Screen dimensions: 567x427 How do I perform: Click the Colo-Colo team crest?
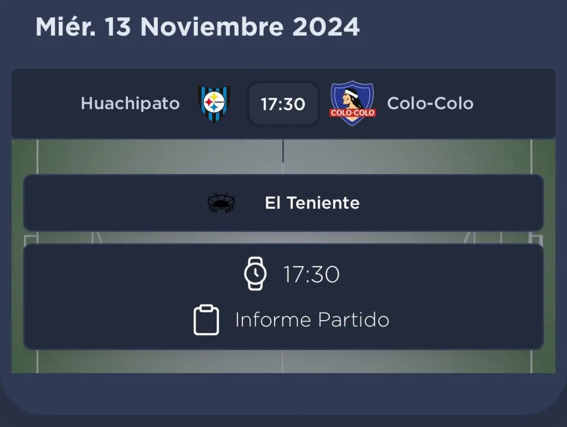coord(352,103)
